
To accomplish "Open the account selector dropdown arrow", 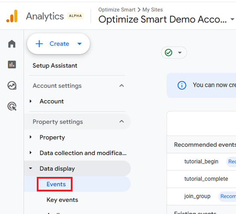I will pos(232,19).
